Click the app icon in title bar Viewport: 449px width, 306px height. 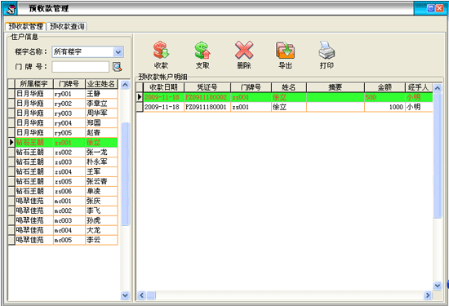[11, 9]
